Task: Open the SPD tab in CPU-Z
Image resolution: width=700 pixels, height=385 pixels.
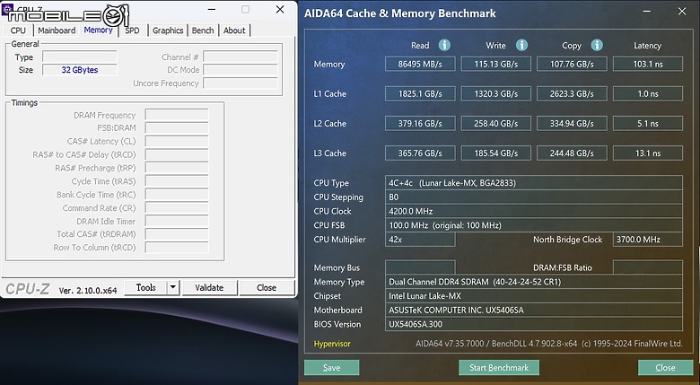Action: click(132, 31)
